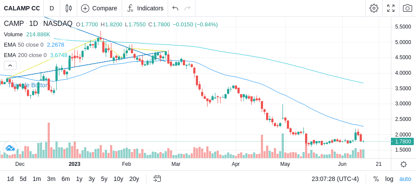416x187 pixels.
Task: Click the EMA 50 value 2.2678
Action: pos(55,45)
